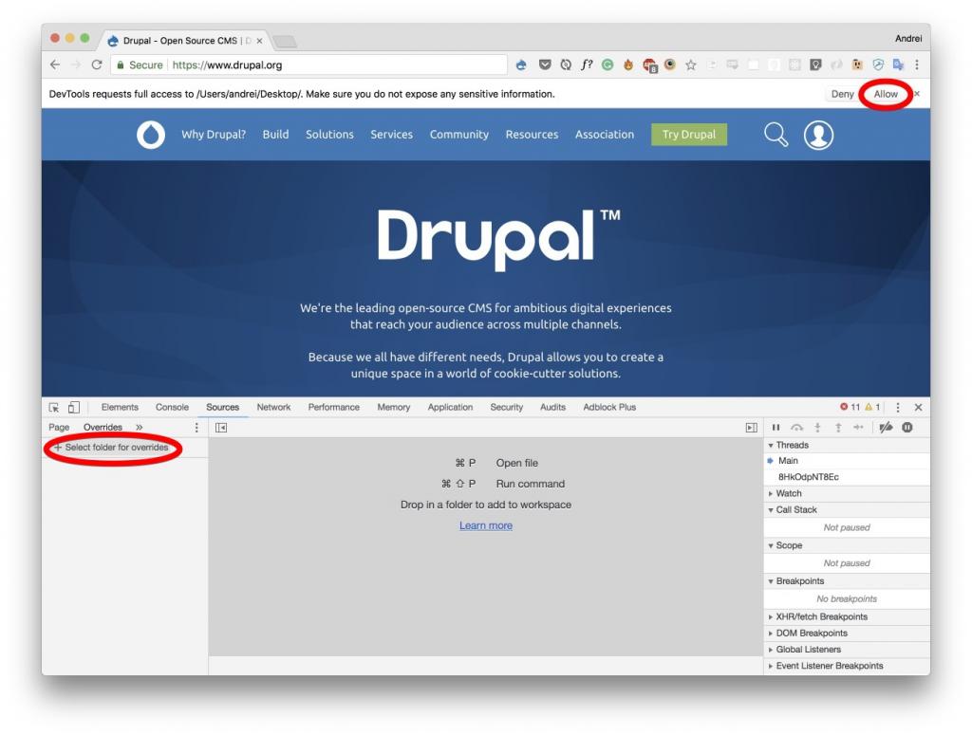Expand XHR/fetch Breakpoints section
972x735 pixels.
coord(771,616)
